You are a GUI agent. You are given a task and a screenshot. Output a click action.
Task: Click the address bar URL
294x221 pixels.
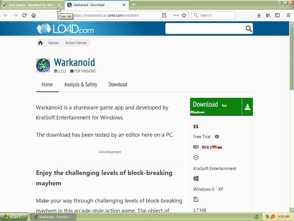[106, 16]
